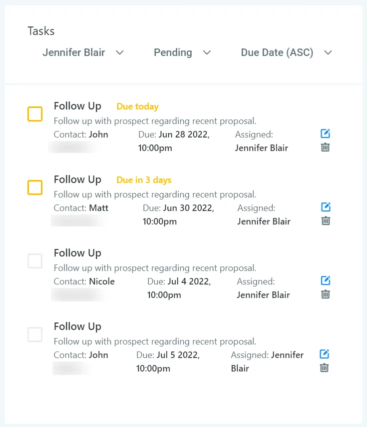367x427 pixels.
Task: Mark the task due in 3 days complete
Action: coord(35,187)
